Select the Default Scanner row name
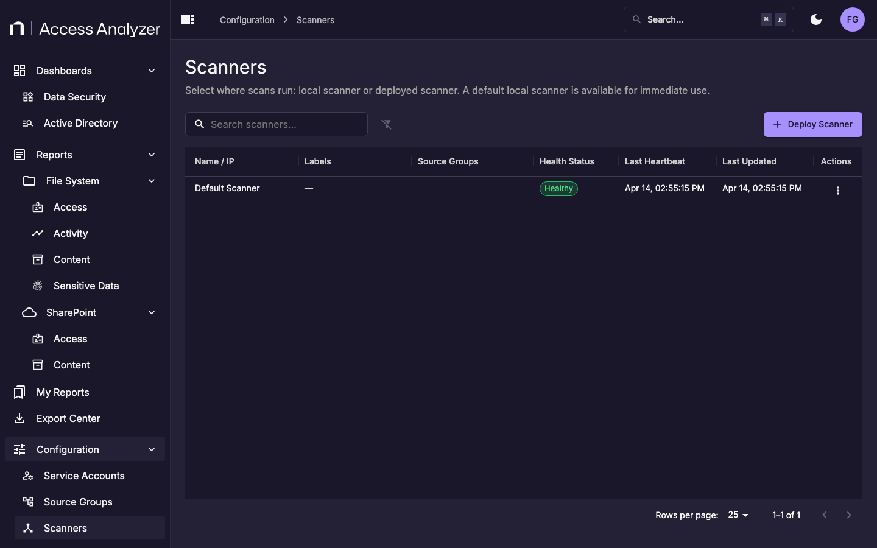Image resolution: width=877 pixels, height=548 pixels. tap(227, 188)
